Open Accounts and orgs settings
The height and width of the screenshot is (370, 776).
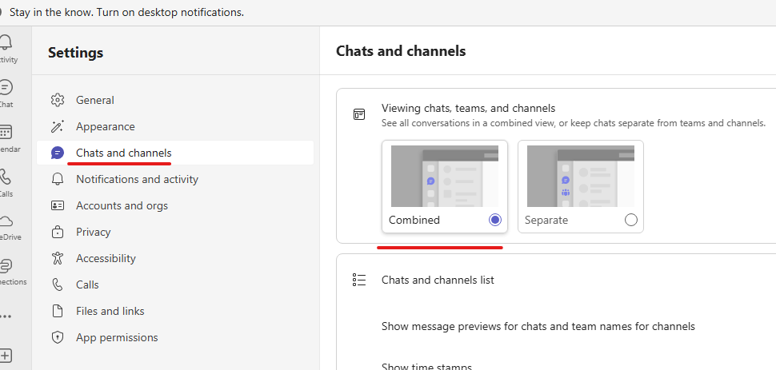point(175,205)
